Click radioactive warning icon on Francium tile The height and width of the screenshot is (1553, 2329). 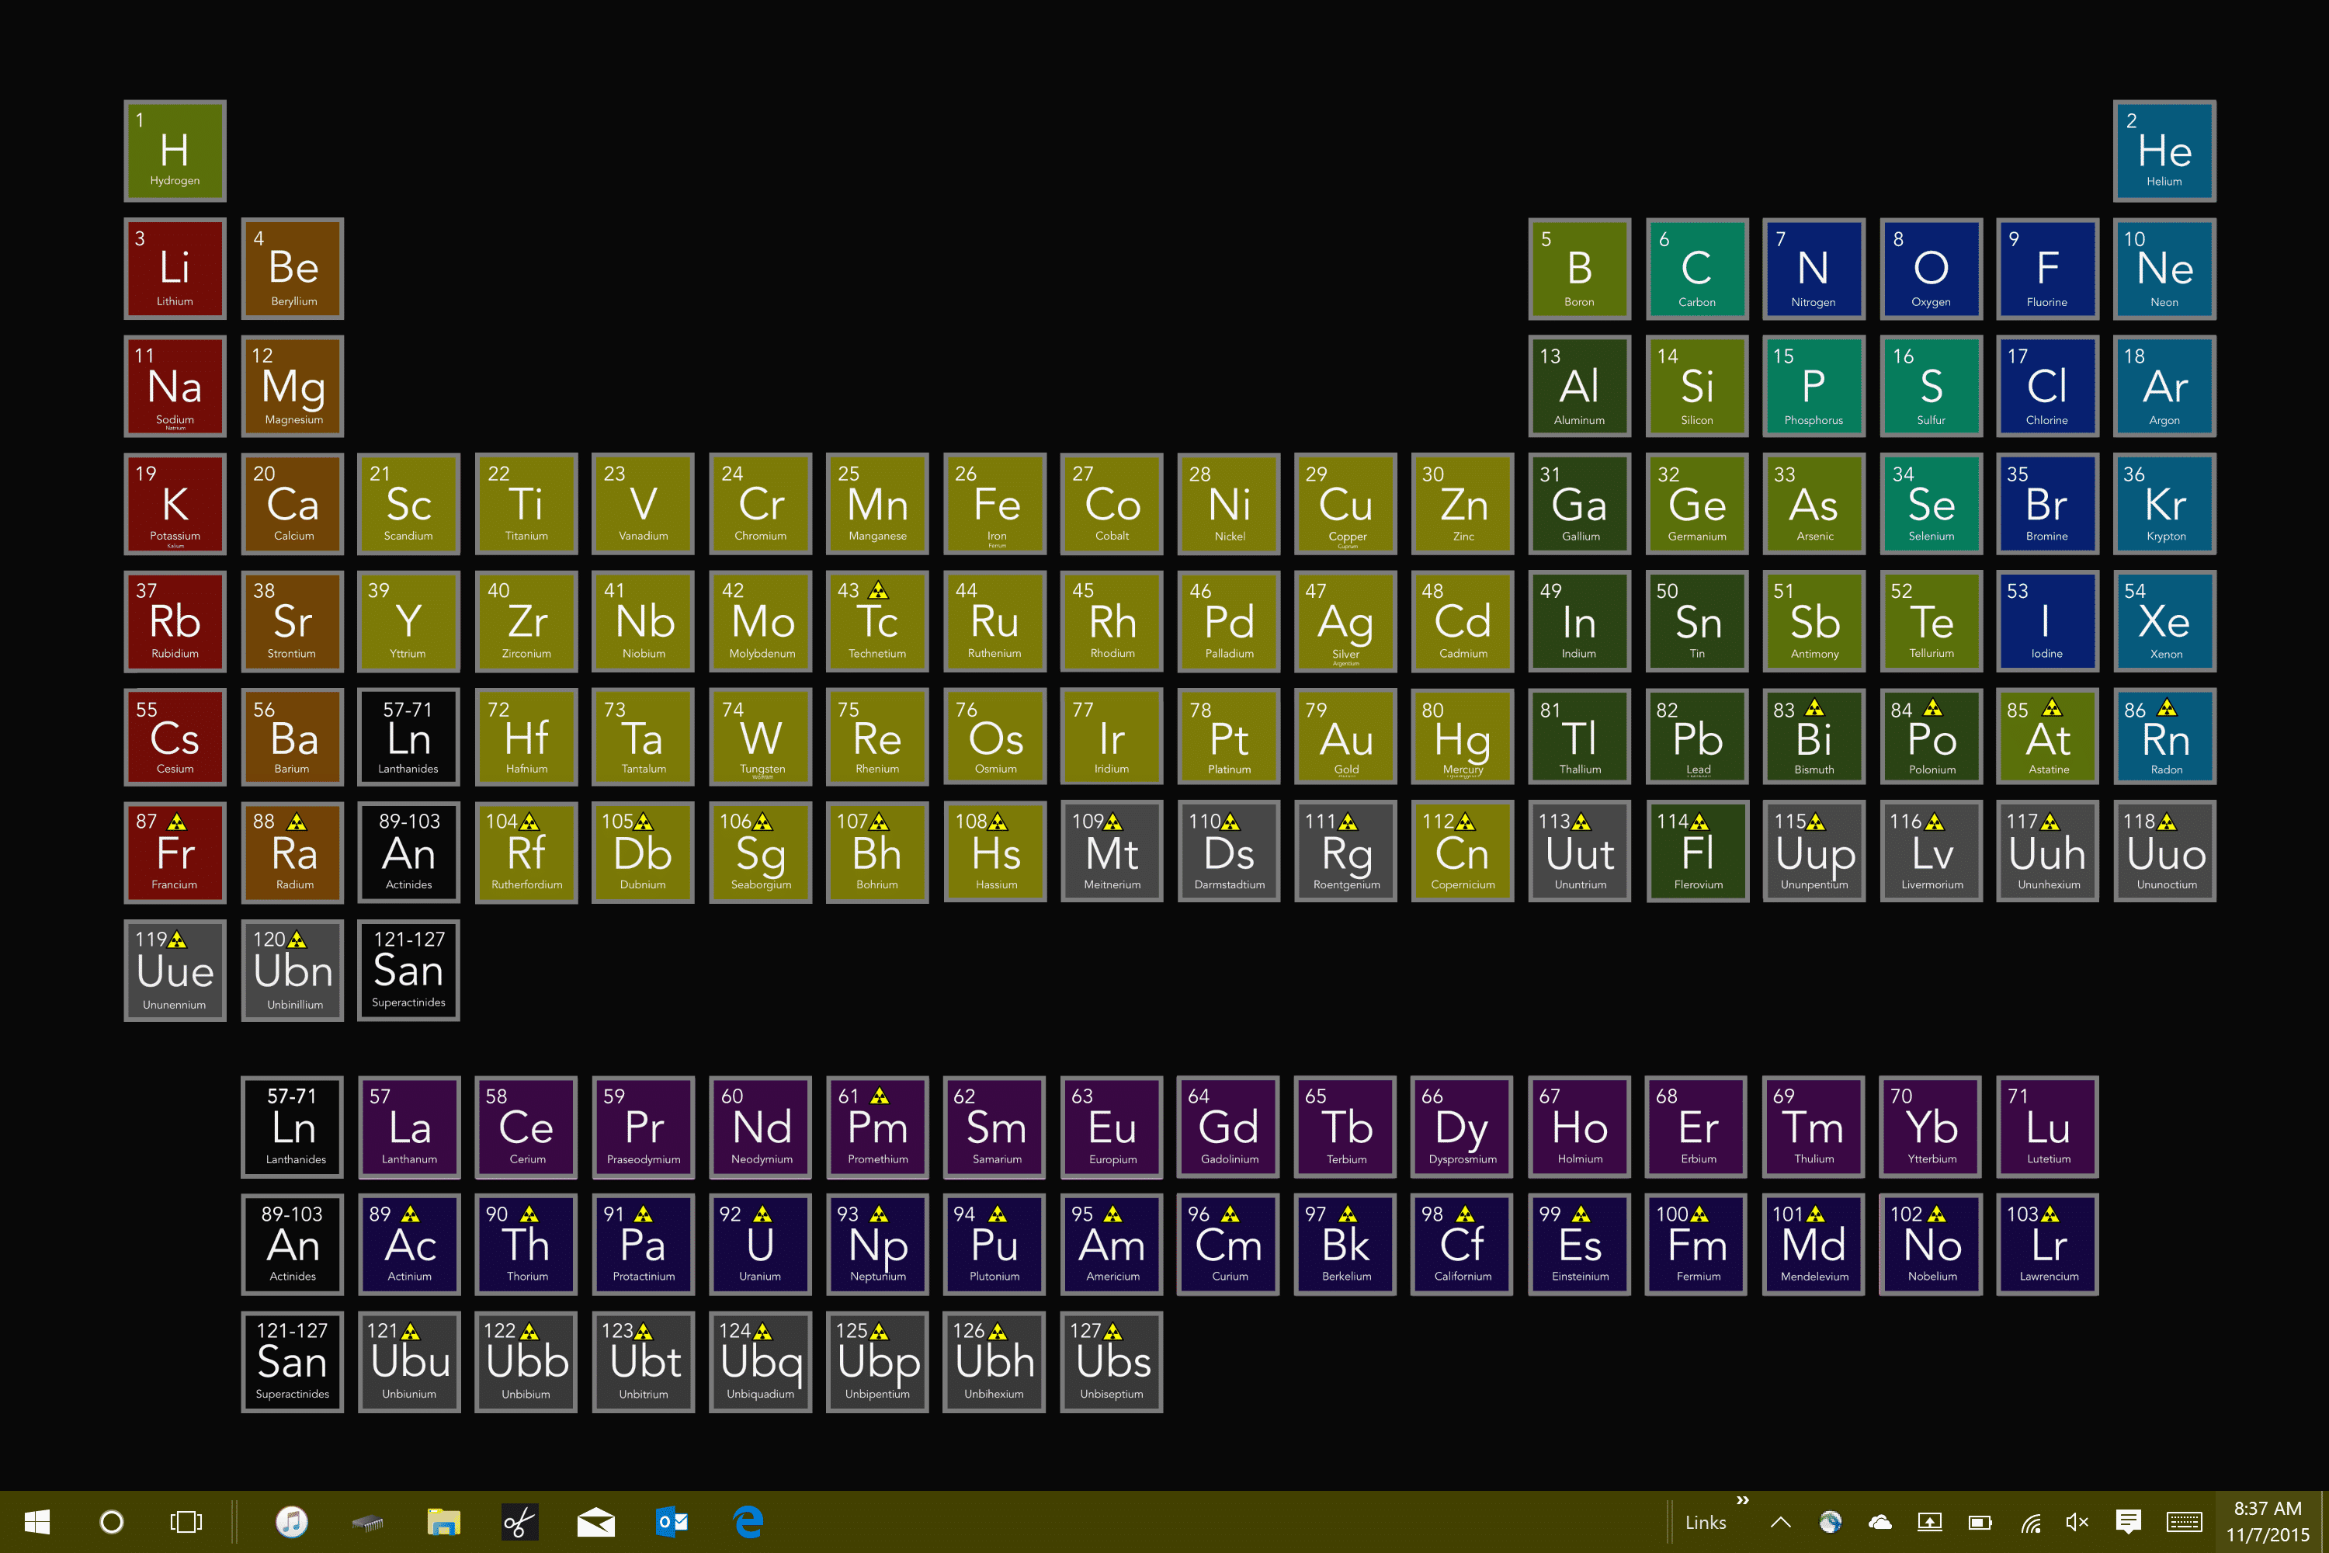click(177, 821)
